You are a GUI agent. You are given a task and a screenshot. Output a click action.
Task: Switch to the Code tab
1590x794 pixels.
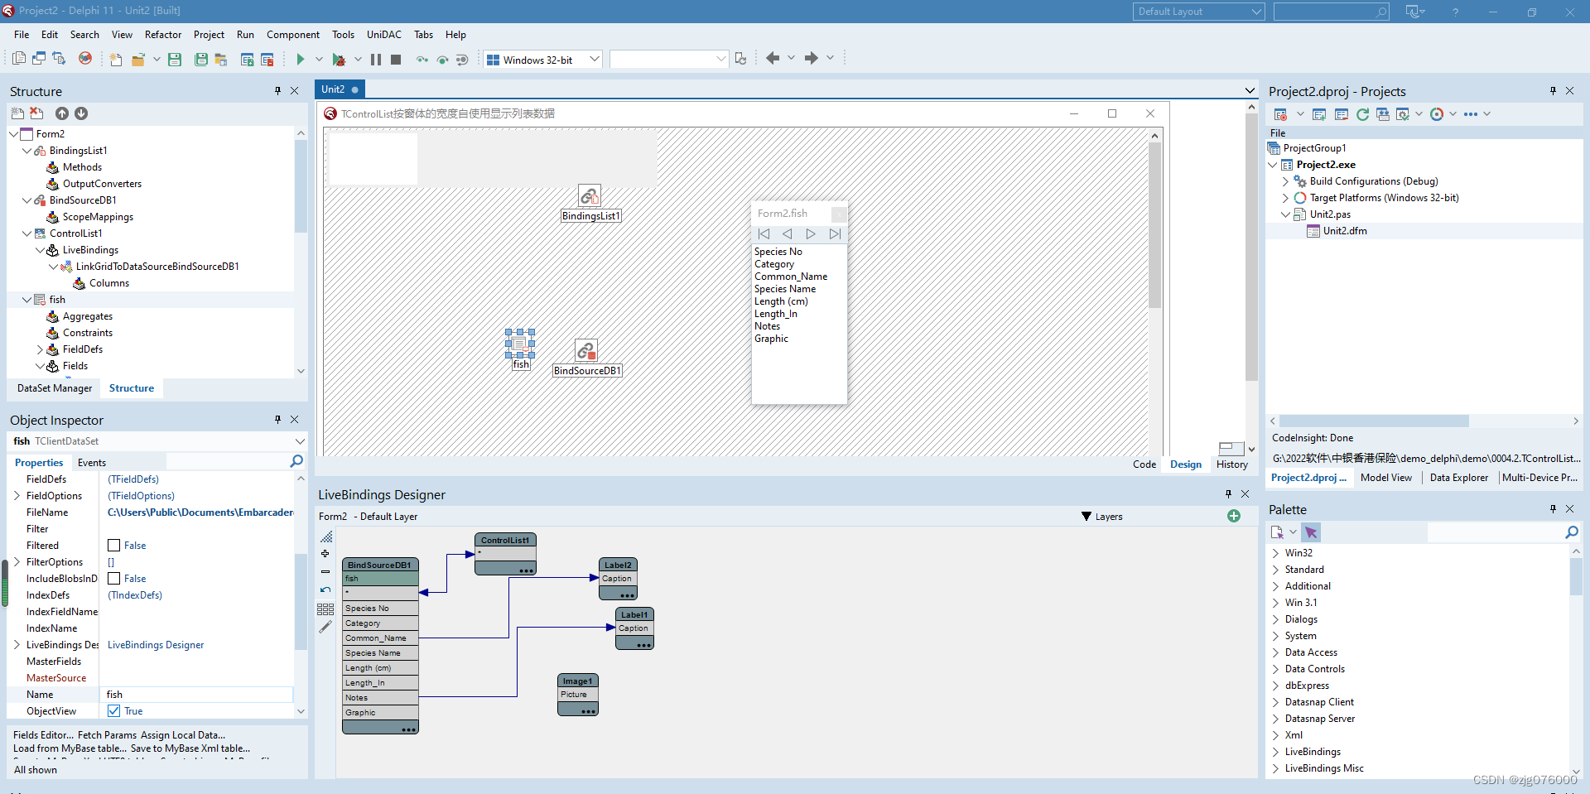1144,464
